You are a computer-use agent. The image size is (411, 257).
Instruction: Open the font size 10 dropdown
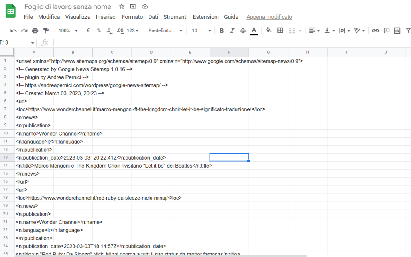[x=201, y=30]
